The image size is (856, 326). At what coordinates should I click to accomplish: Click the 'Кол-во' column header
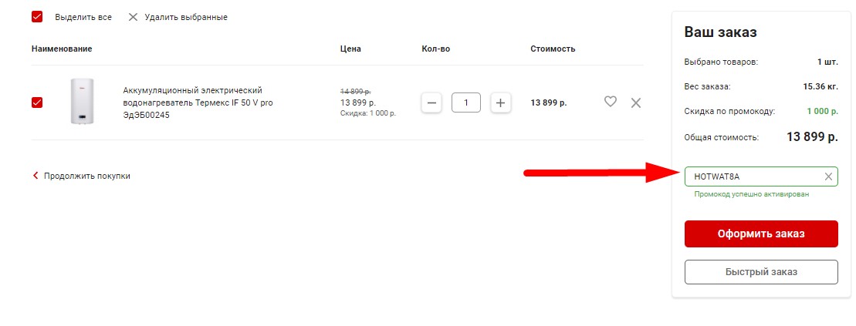point(435,49)
